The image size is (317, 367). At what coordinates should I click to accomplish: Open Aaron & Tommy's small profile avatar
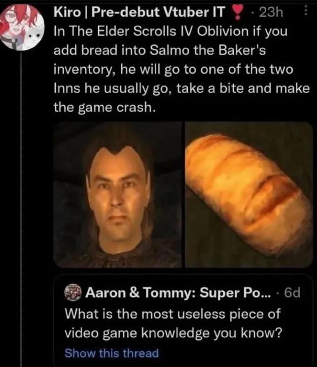[72, 292]
